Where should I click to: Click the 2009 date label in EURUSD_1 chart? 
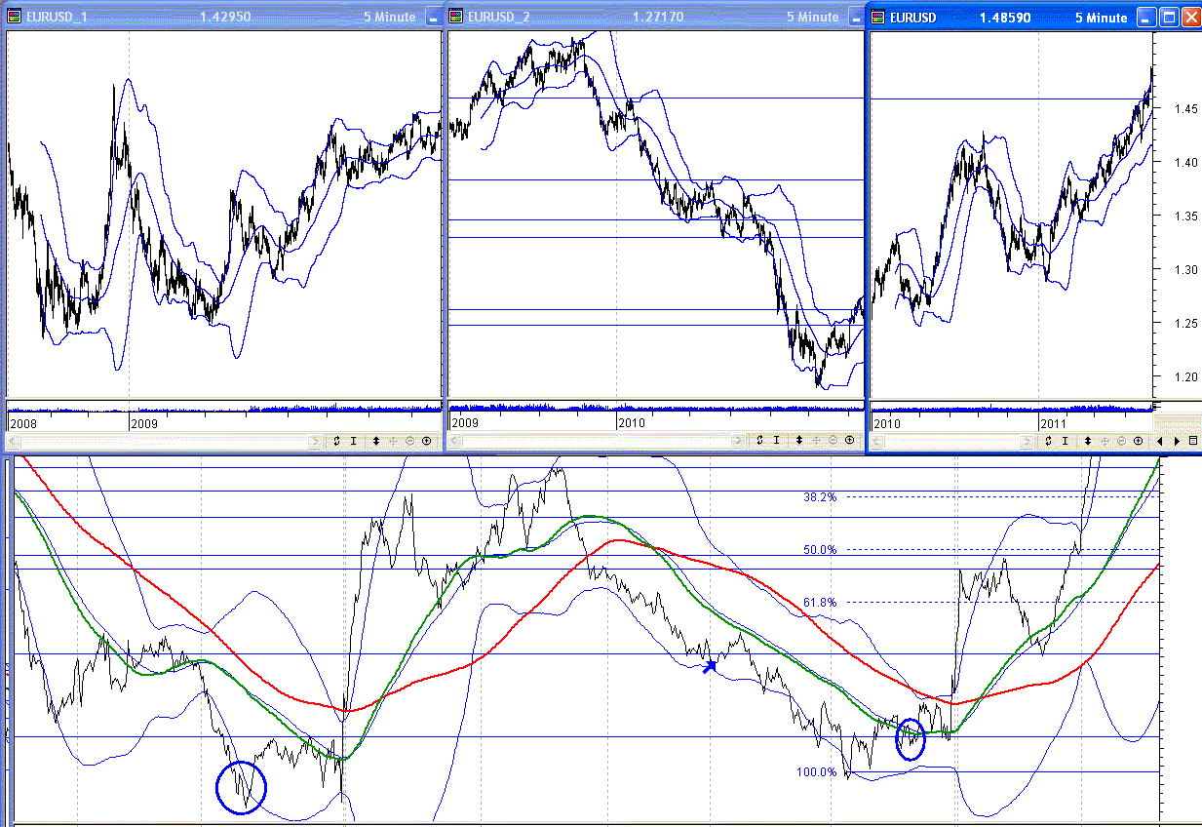pos(144,424)
